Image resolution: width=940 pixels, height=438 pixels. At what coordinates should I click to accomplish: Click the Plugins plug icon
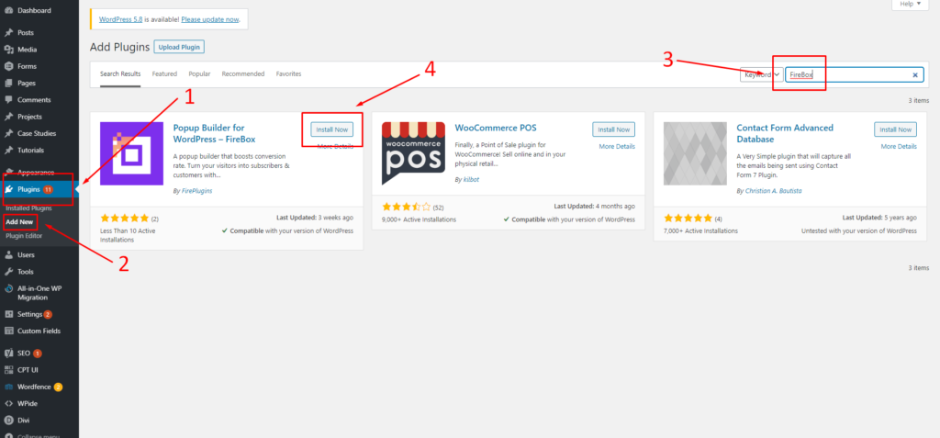[x=9, y=189]
